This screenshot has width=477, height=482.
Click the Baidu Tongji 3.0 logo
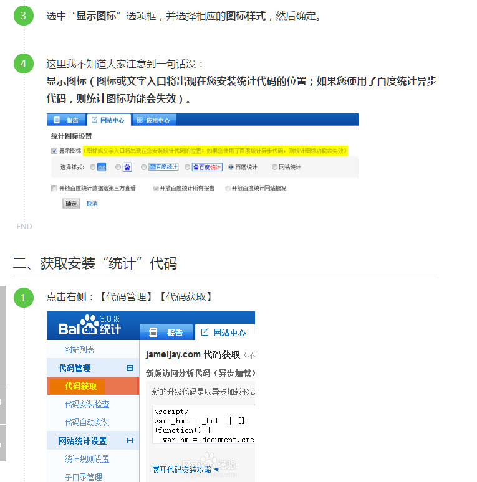(90, 324)
